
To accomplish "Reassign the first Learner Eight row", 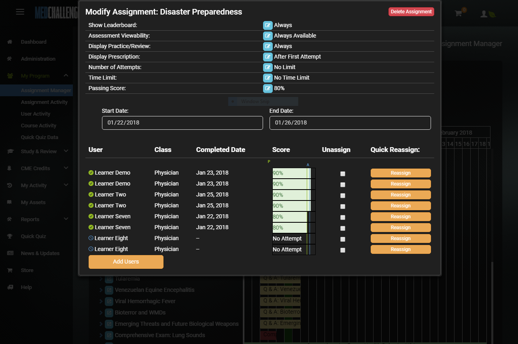I will [401, 238].
